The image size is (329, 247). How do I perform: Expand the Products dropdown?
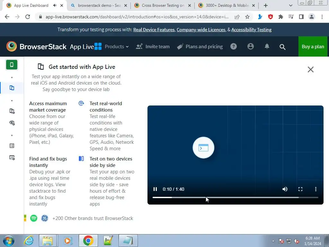coord(117,46)
